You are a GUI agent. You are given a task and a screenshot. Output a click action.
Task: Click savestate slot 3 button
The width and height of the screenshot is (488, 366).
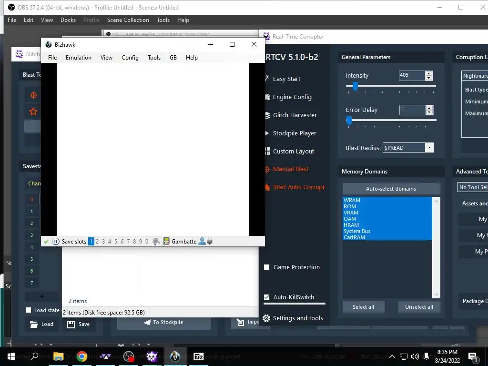31,235
